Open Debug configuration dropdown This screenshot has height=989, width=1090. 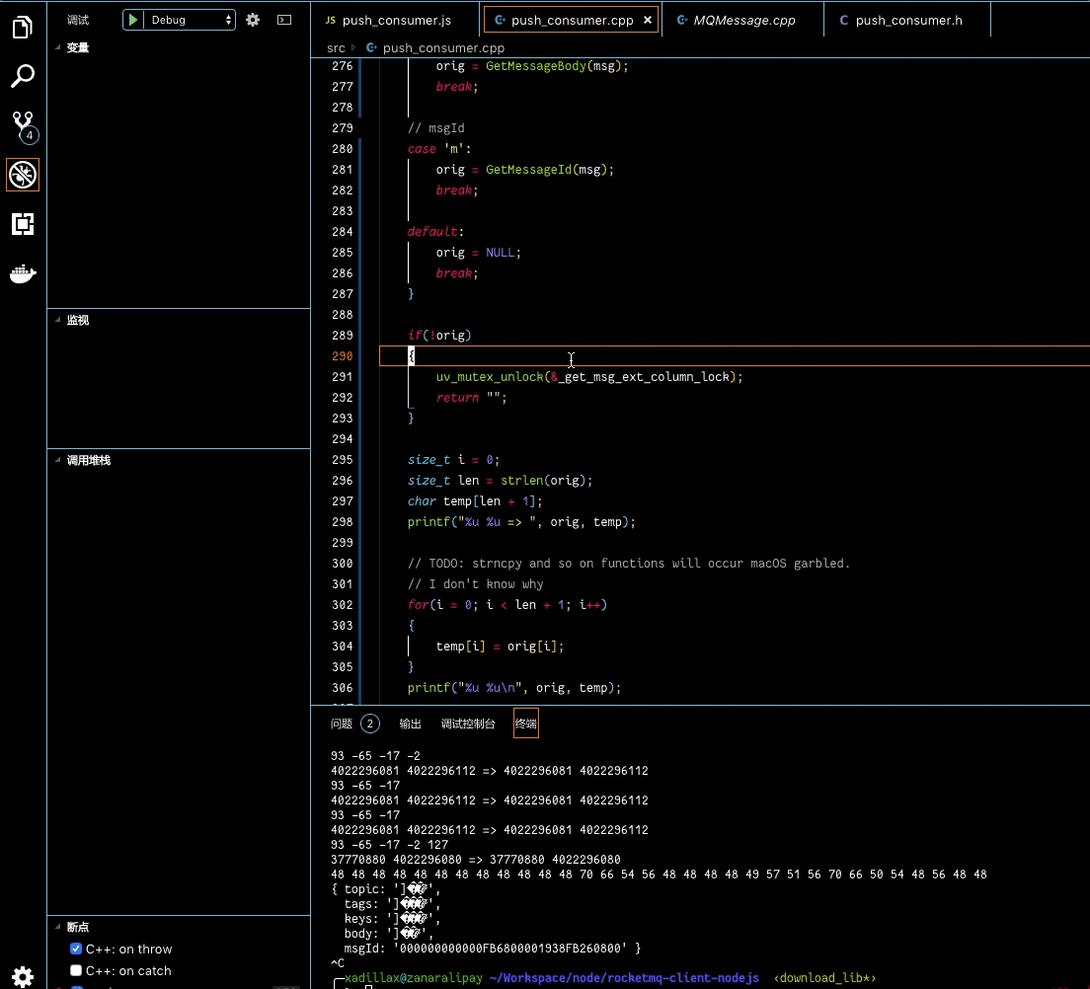(190, 20)
